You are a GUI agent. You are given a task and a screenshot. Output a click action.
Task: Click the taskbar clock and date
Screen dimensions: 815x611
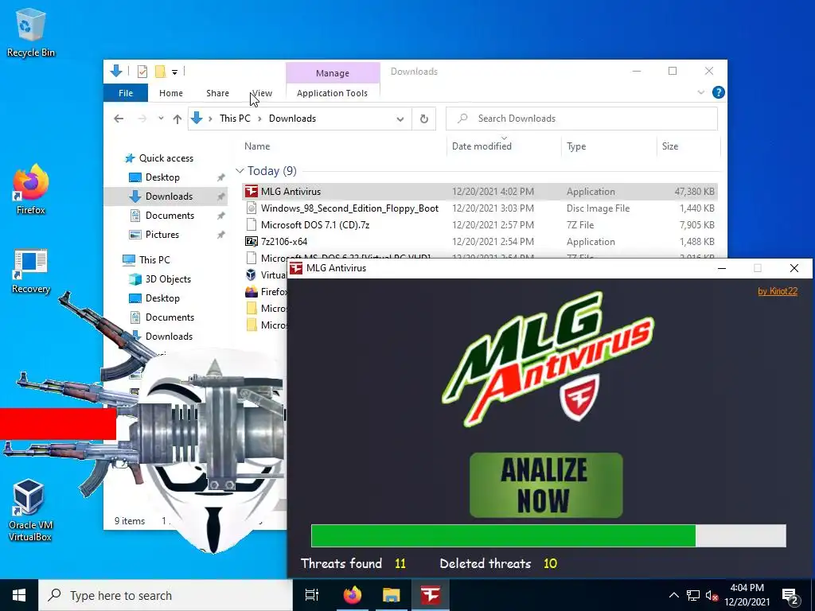point(747,595)
